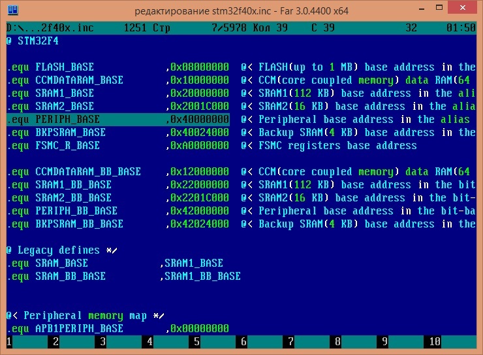Place the cursor on the @ STM32F4 comment line
The width and height of the screenshot is (483, 355).
click(x=33, y=41)
